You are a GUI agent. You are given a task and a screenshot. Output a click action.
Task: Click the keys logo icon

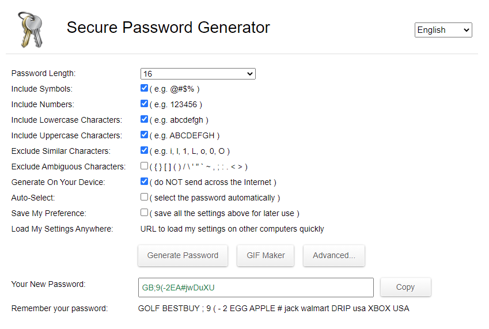click(x=31, y=29)
